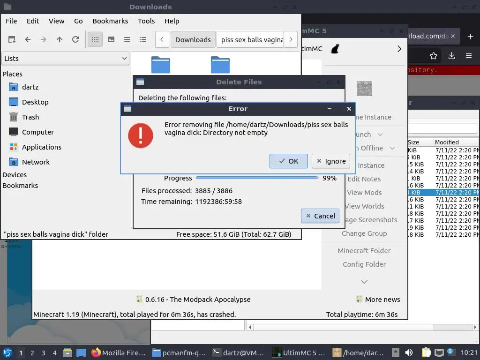
Task: Switch to UltimMC 5 taskbar entry
Action: pos(299,352)
